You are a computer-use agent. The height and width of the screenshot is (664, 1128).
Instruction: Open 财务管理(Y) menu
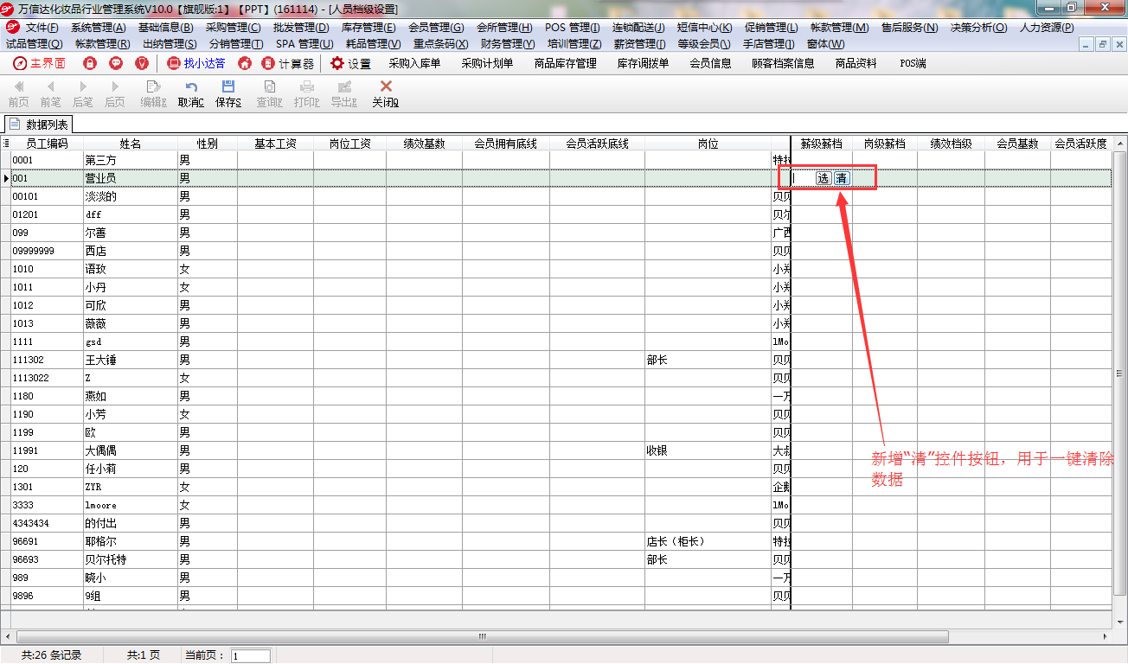[508, 43]
